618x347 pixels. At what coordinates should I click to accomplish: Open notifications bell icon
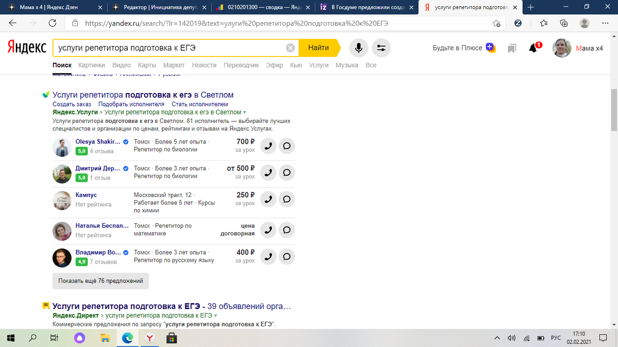click(x=534, y=48)
